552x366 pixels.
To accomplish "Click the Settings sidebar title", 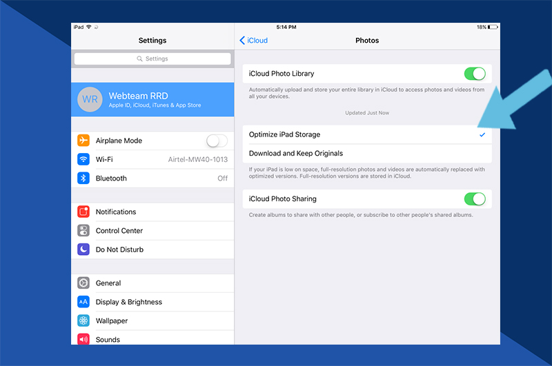I will [152, 41].
